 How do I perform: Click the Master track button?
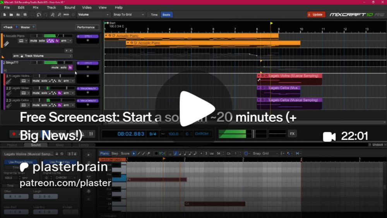pos(27,27)
